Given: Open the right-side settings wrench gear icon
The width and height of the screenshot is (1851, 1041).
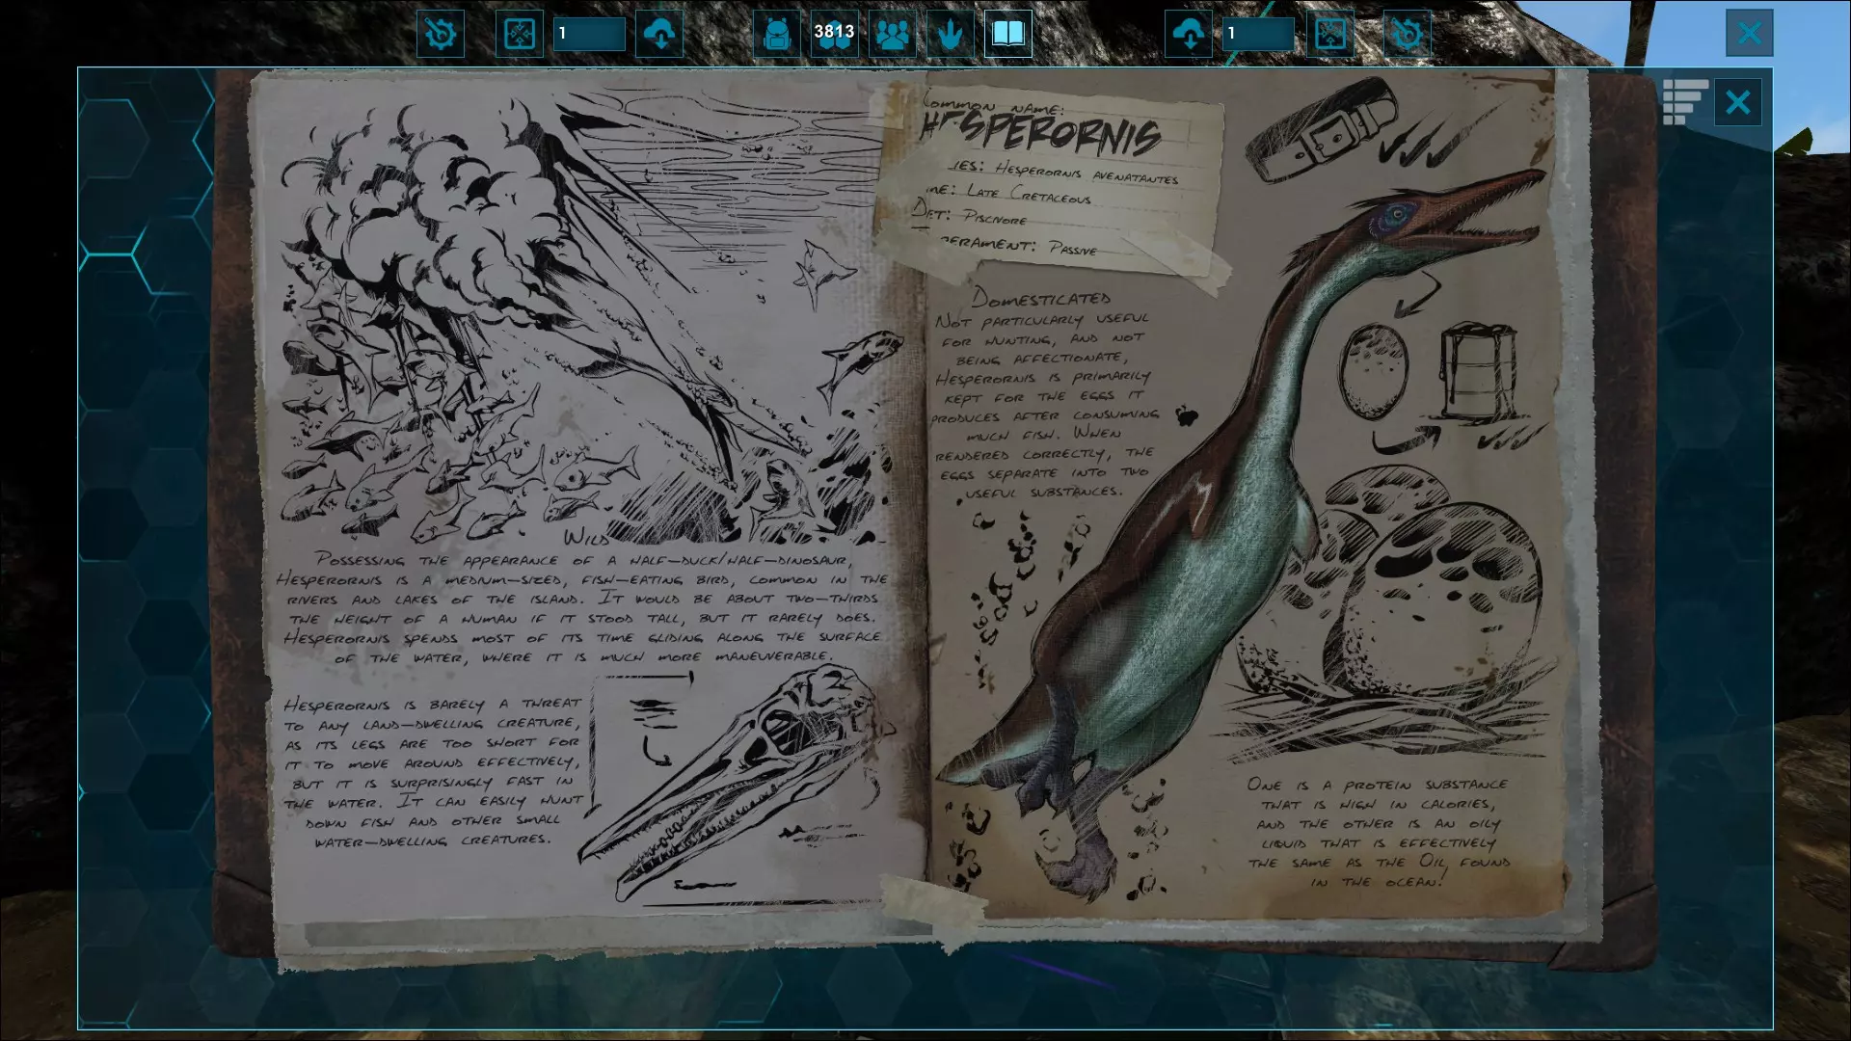Looking at the screenshot, I should click(x=1407, y=34).
